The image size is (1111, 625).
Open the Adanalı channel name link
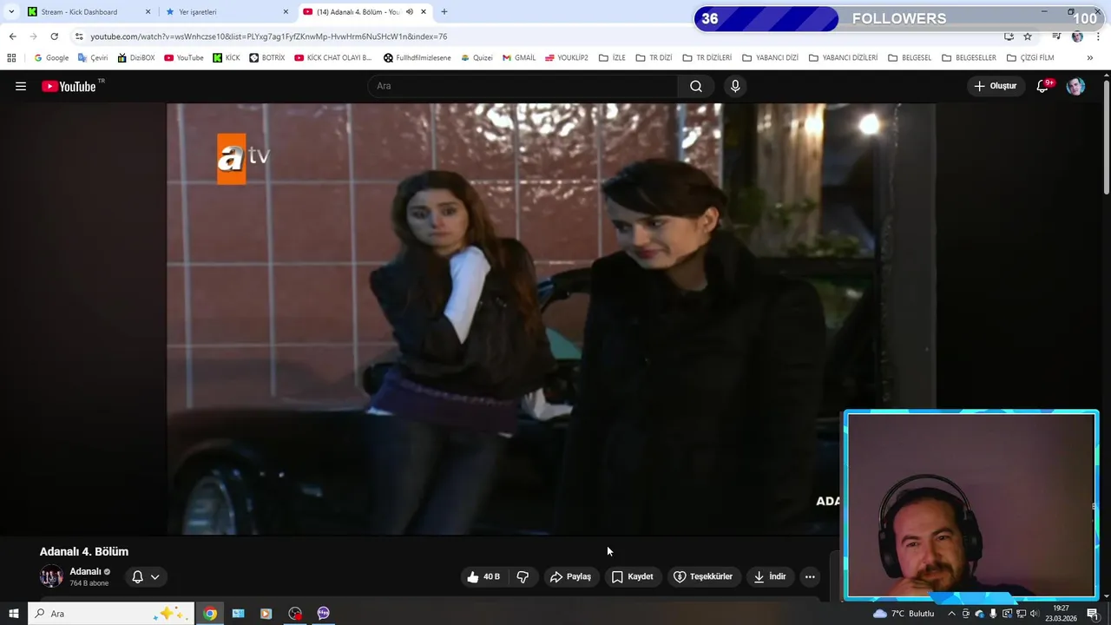coord(85,571)
